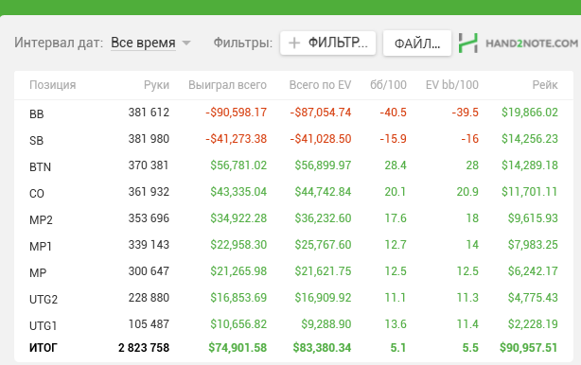
Task: Sort by the Руки column header
Action: pyautogui.click(x=156, y=85)
